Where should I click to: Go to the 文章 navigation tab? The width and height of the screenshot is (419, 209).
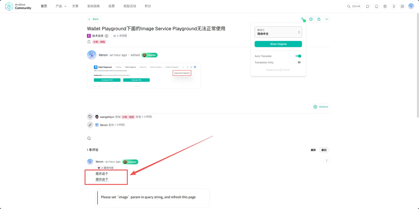75,6
